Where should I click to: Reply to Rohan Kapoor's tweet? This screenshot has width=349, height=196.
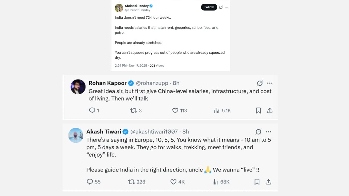92,110
